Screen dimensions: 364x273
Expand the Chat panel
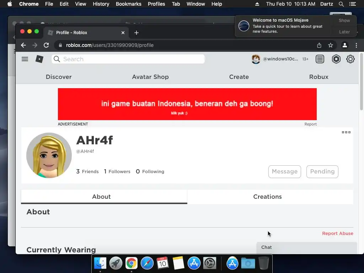(306, 247)
